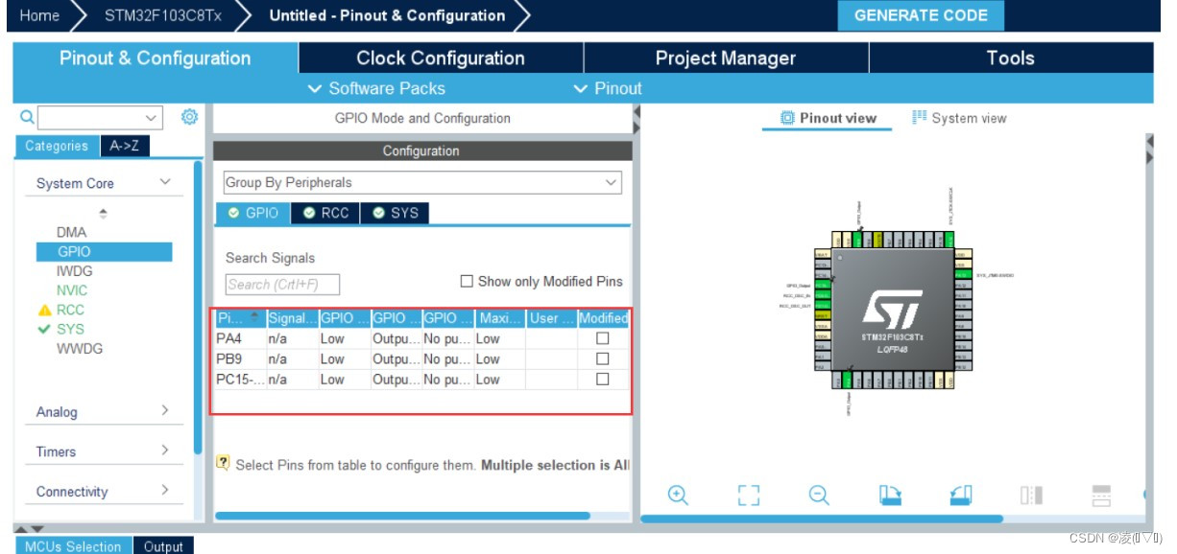Open the peripheral list settings gear
This screenshot has width=1177, height=554.
point(189,117)
